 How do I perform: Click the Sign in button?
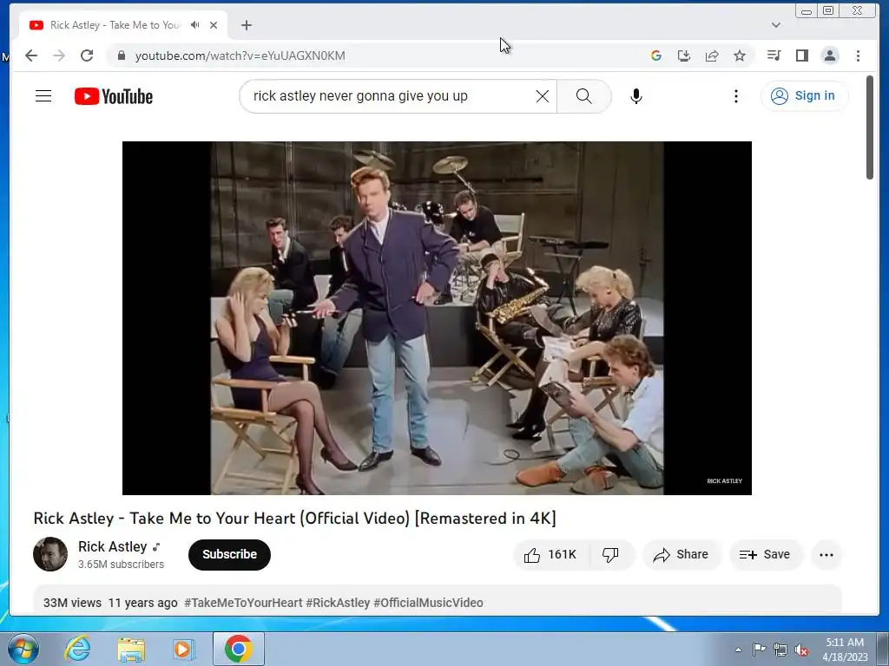tap(804, 95)
